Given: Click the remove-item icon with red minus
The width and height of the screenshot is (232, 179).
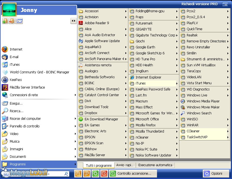Looking at the screenshot, I should pyautogui.click(x=12, y=21).
